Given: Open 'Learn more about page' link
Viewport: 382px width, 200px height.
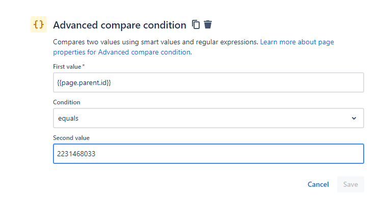Looking at the screenshot, I should click(297, 42).
